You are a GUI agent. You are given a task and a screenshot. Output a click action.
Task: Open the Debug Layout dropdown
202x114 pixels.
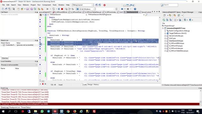tap(92, 5)
